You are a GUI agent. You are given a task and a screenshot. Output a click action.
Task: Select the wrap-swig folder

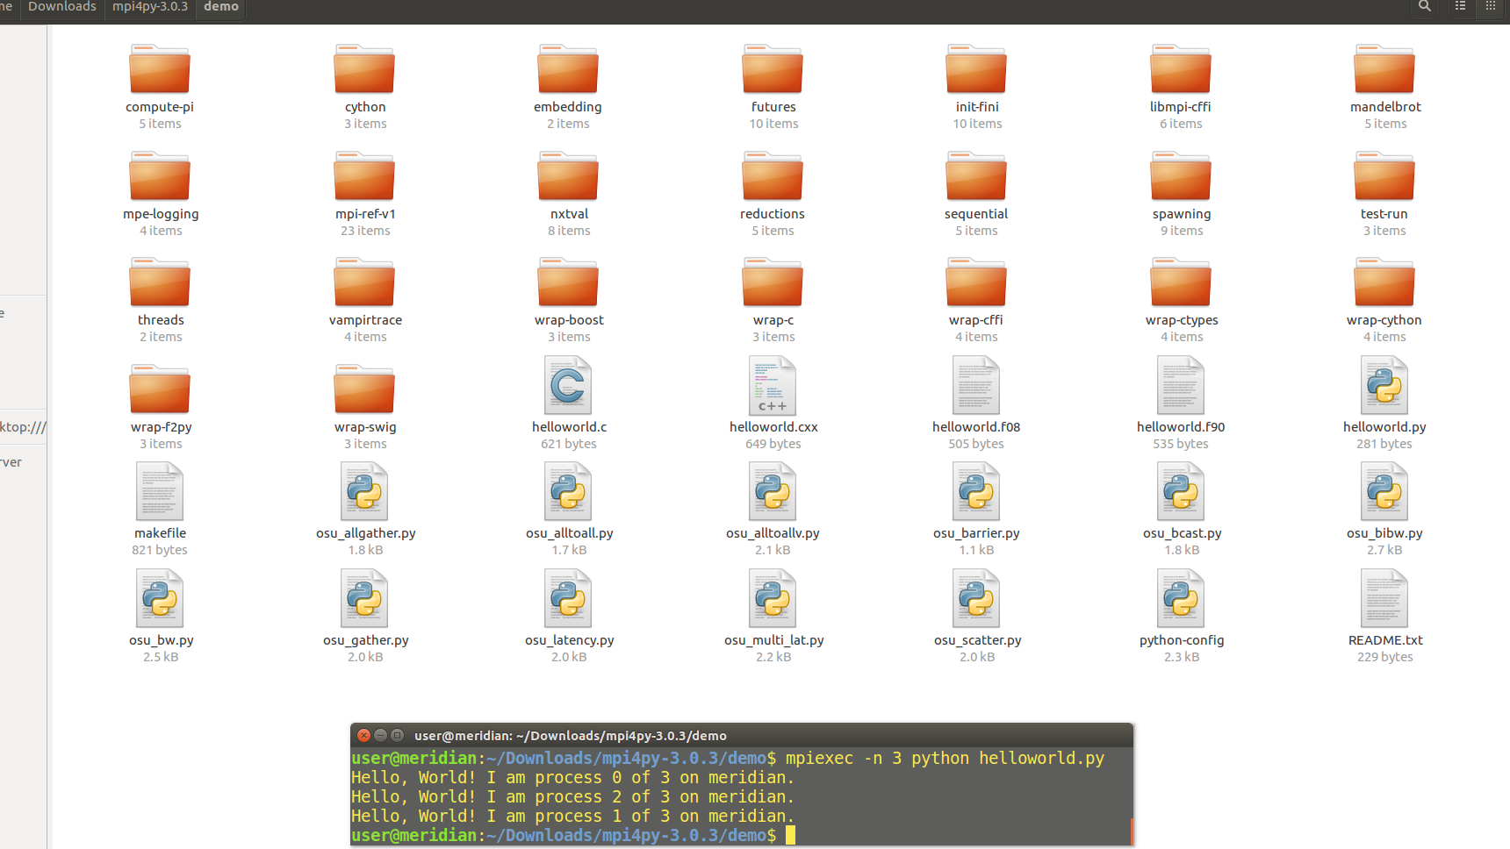364,389
